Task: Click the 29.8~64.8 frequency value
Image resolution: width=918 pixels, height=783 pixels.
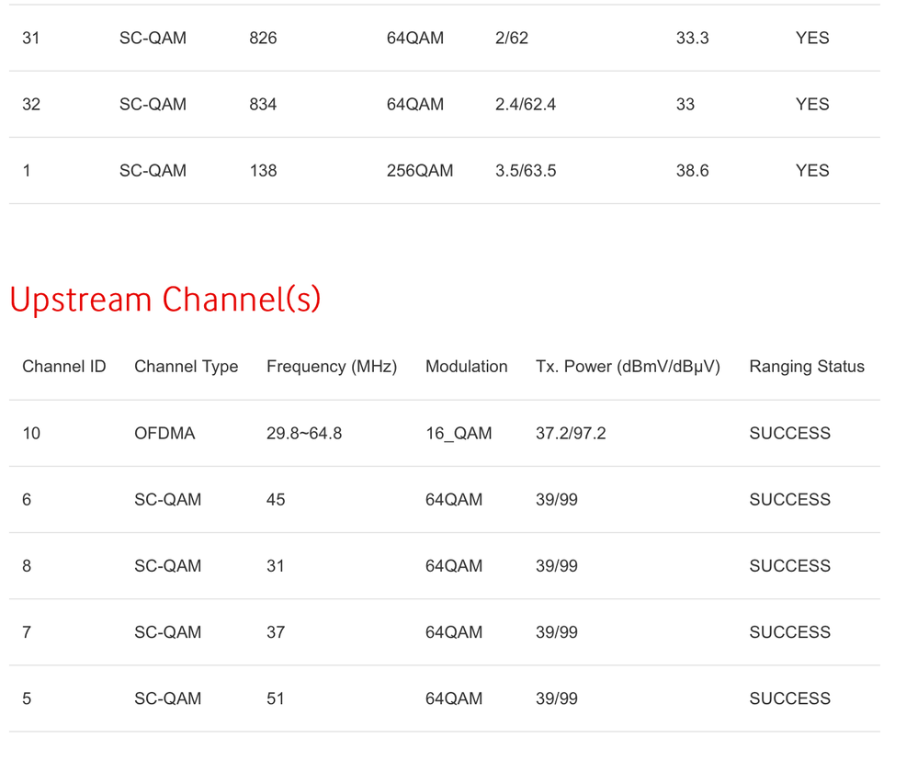Action: (304, 434)
